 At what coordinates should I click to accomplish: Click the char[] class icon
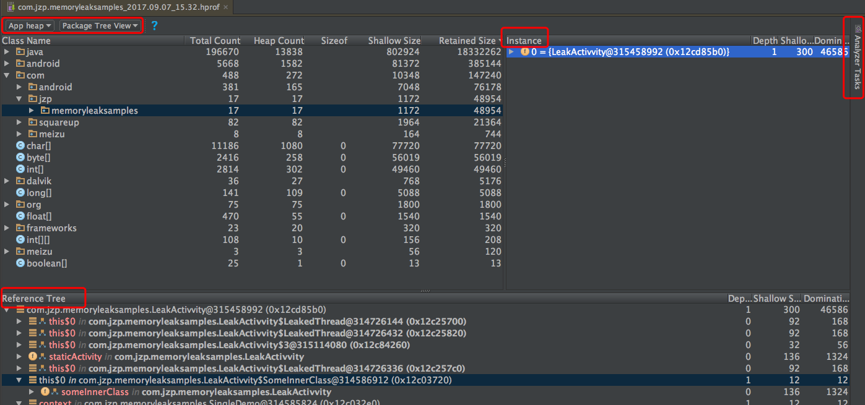coord(20,146)
